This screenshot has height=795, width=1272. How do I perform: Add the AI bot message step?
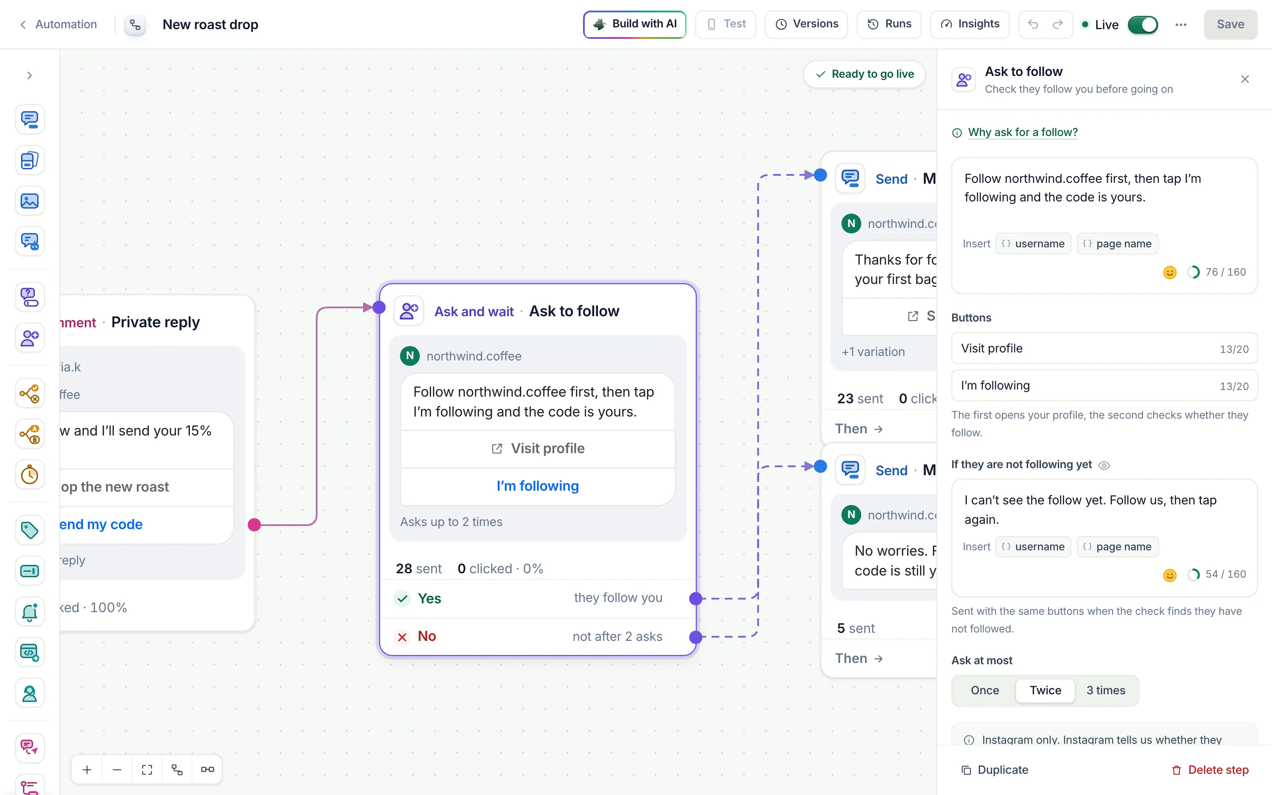30,242
